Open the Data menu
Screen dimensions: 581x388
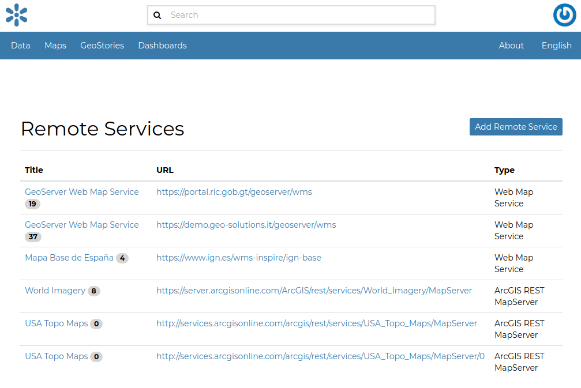(x=20, y=45)
